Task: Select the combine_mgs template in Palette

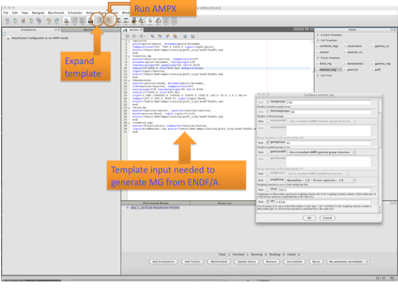Action: tap(327, 46)
